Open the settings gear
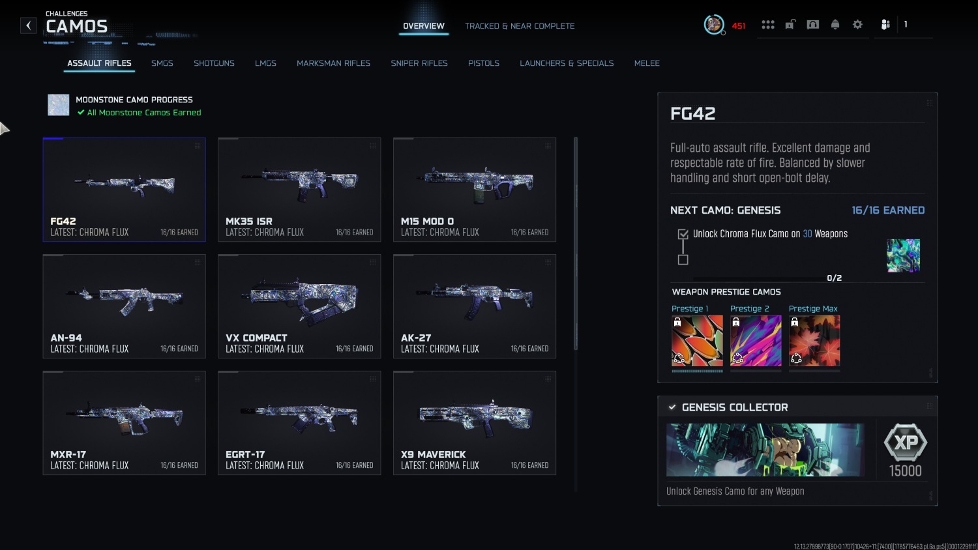The image size is (978, 550). pyautogui.click(x=857, y=25)
